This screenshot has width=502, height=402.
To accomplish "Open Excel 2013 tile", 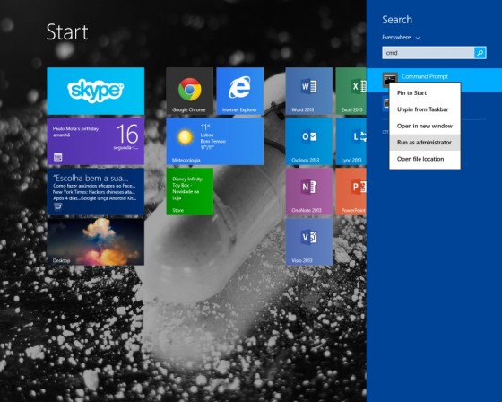I will (351, 91).
